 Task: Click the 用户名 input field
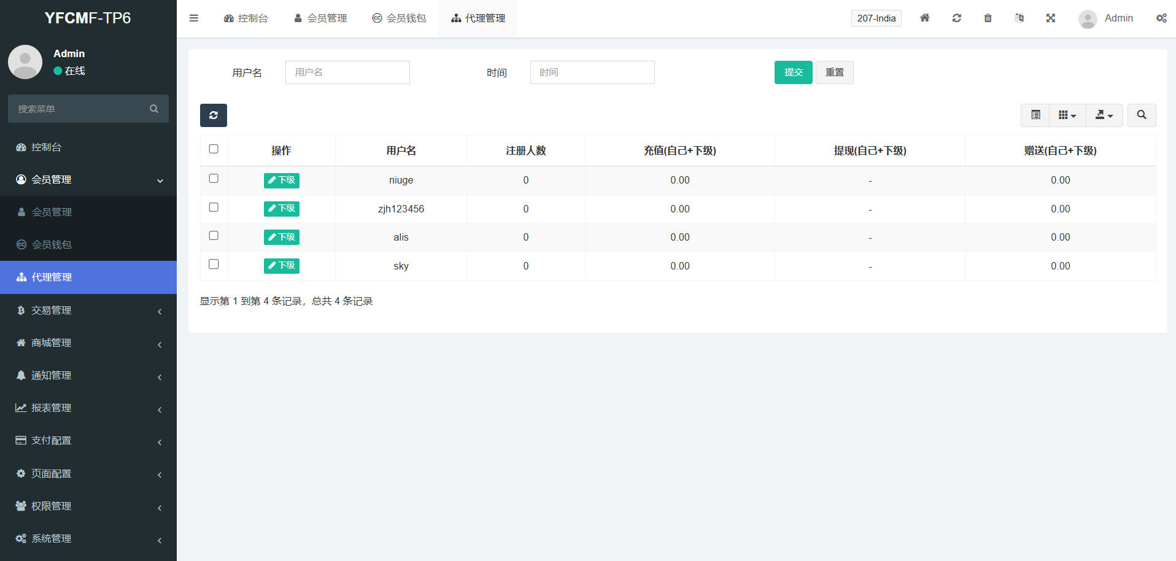(x=347, y=72)
